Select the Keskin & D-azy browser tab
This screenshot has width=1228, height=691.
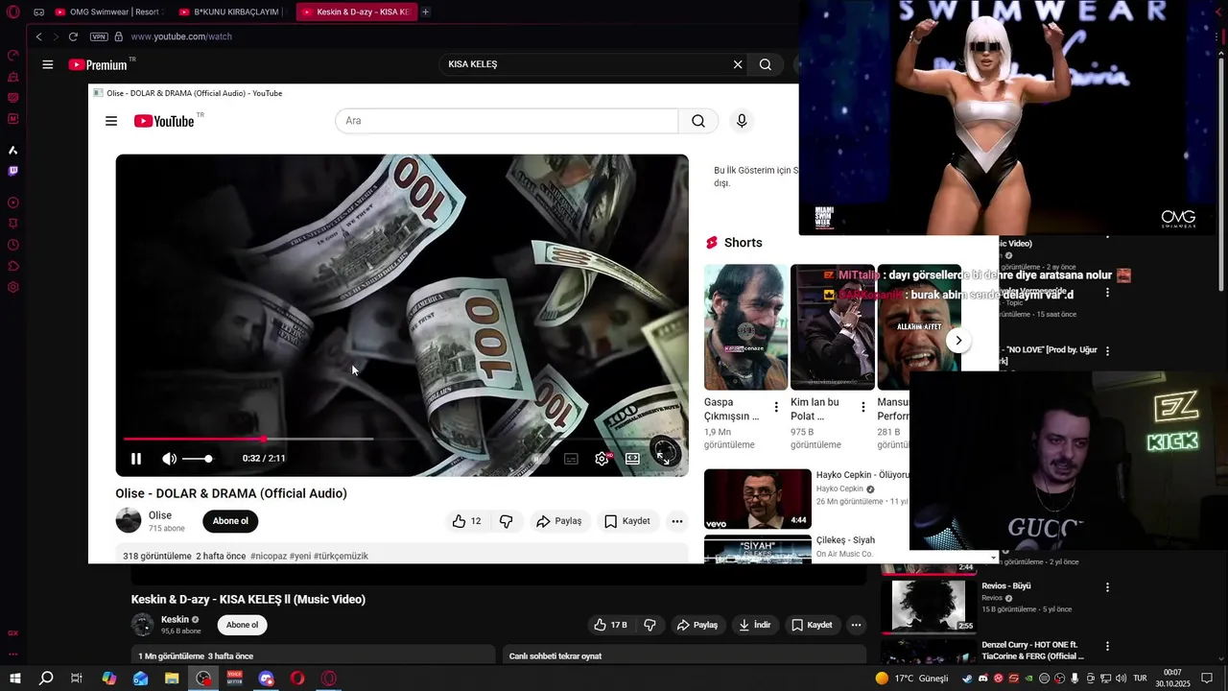pyautogui.click(x=356, y=12)
